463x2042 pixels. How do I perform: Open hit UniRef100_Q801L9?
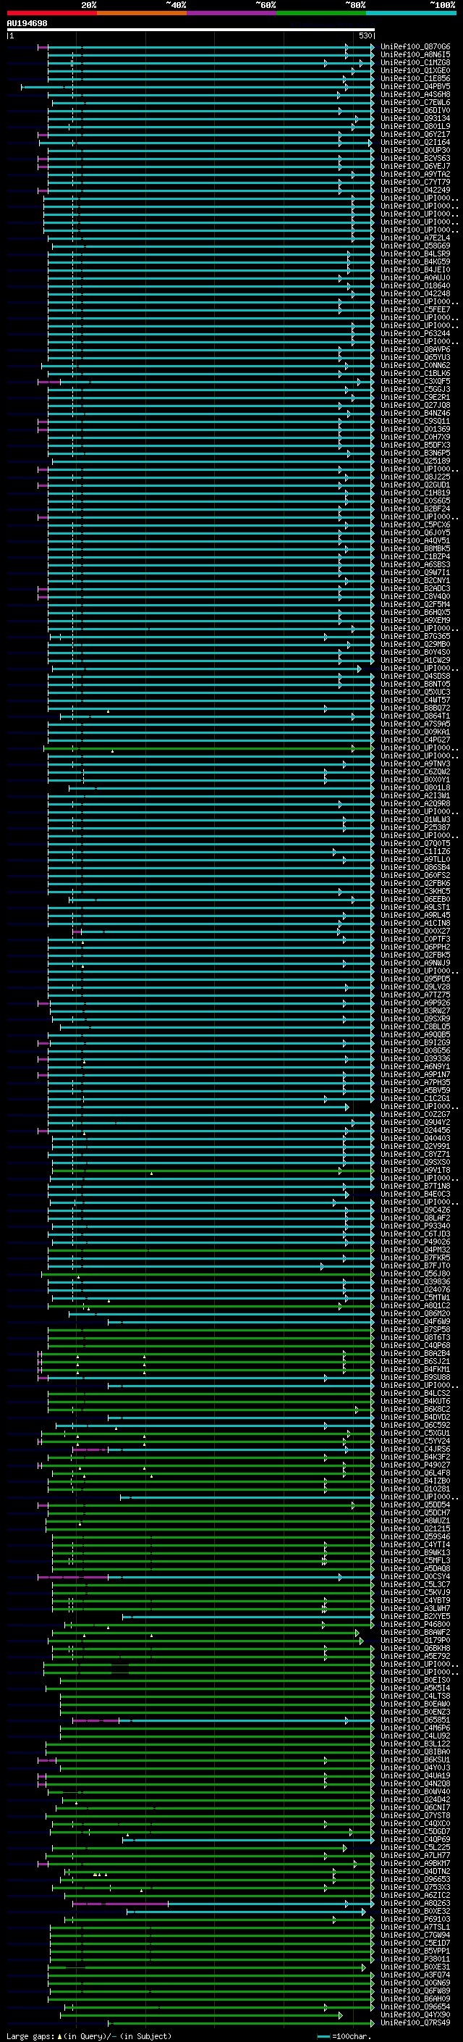[x=415, y=126]
